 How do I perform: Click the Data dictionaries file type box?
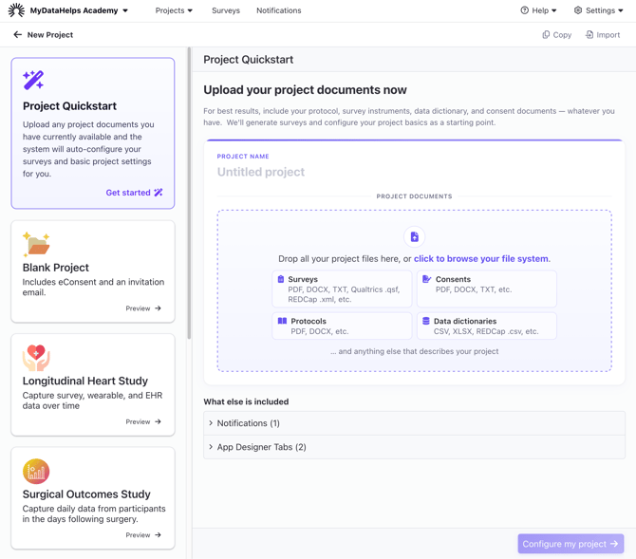pyautogui.click(x=487, y=326)
